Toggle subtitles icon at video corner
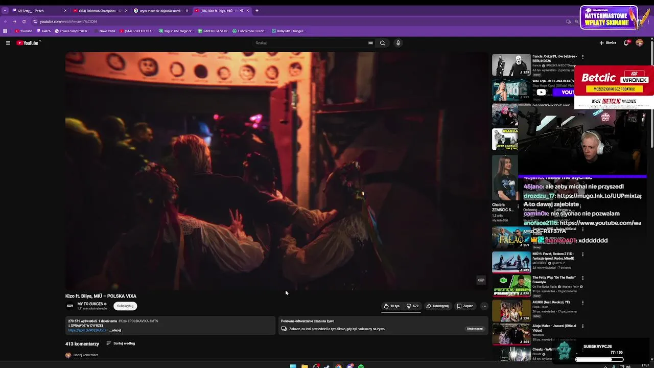 (x=481, y=280)
